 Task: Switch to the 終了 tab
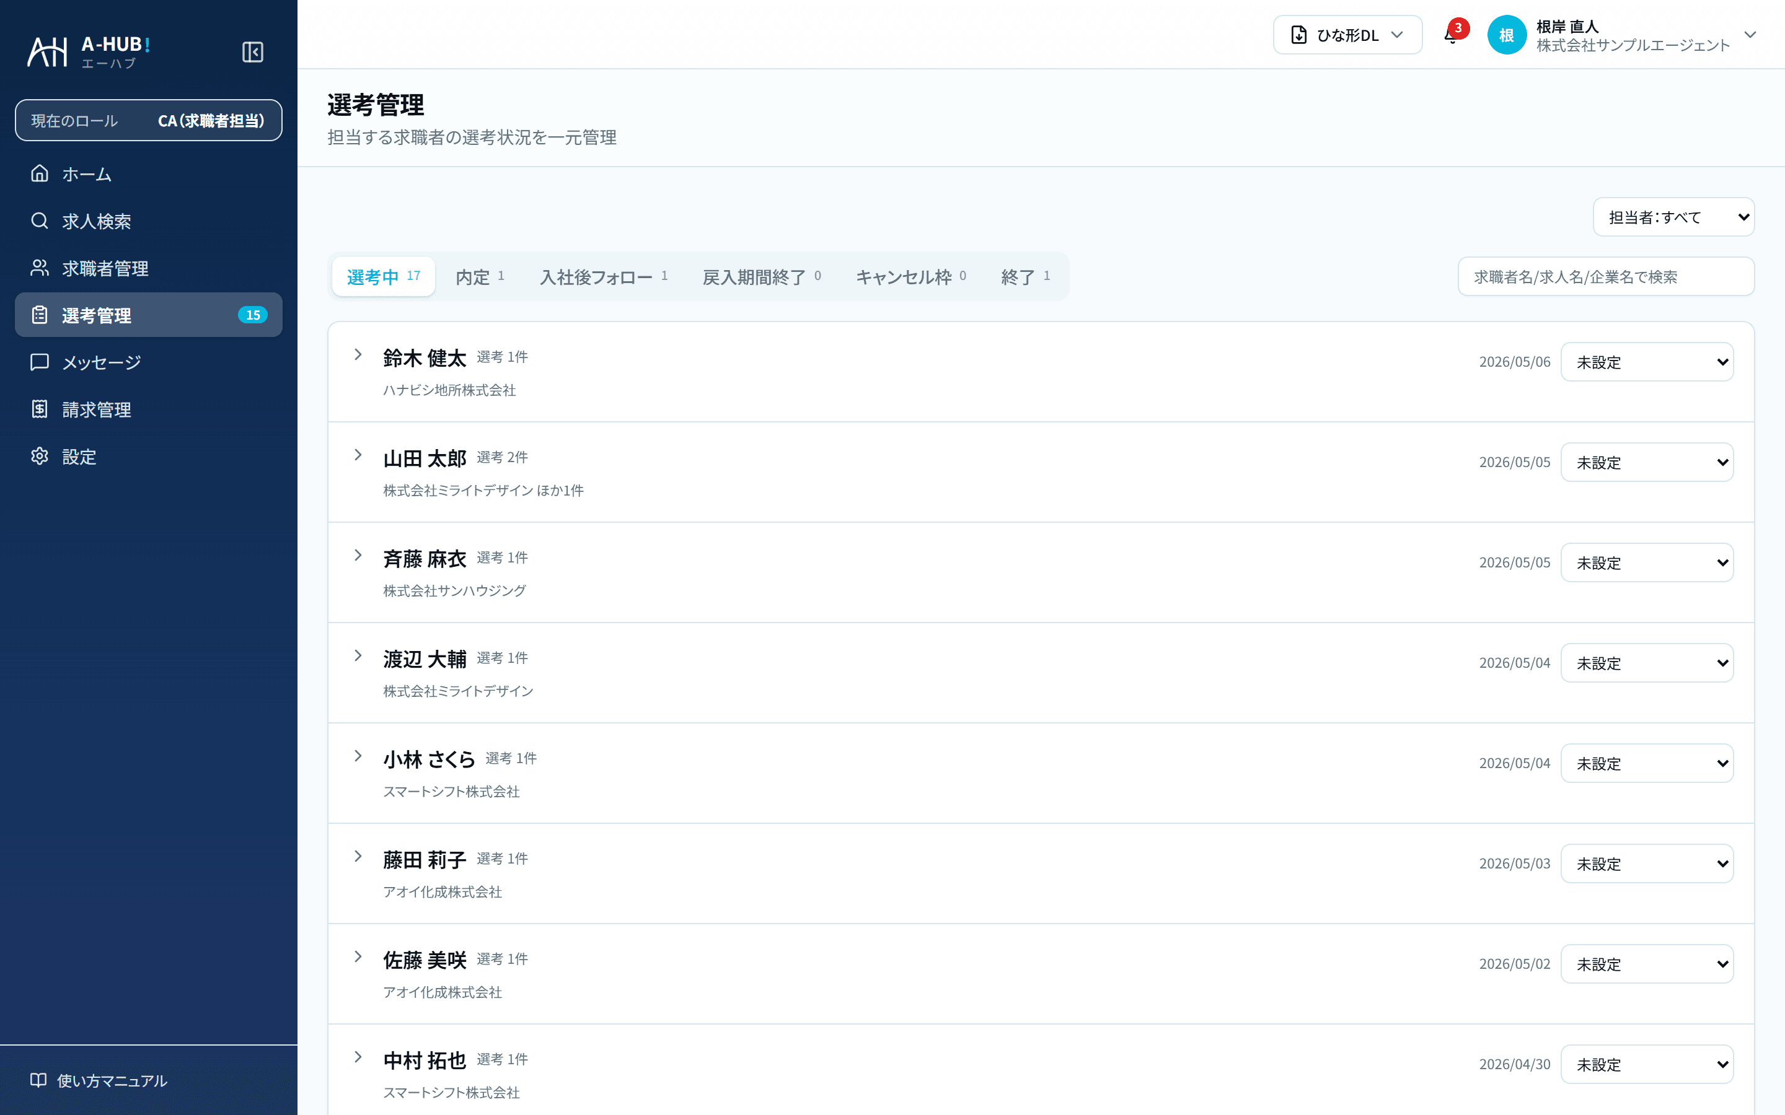point(1025,276)
